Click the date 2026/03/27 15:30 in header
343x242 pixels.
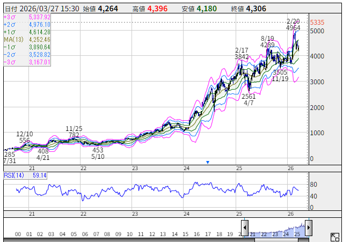(46, 9)
